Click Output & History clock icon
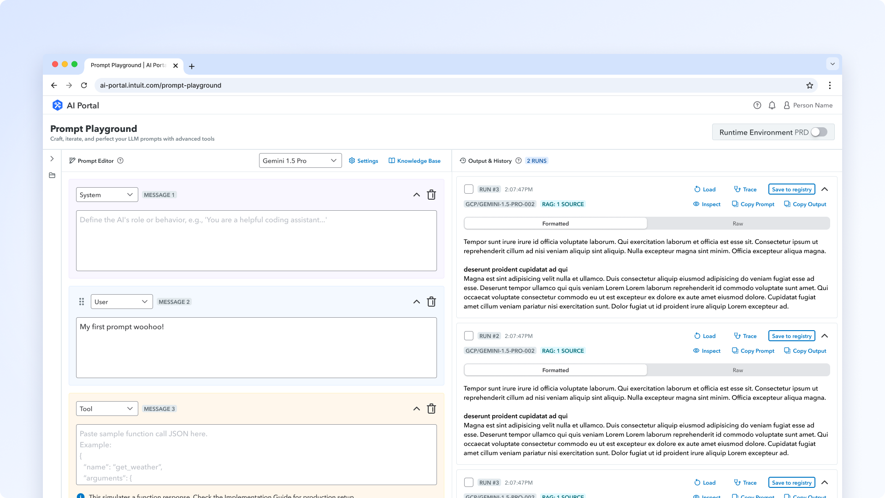This screenshot has height=498, width=885. pyautogui.click(x=463, y=160)
